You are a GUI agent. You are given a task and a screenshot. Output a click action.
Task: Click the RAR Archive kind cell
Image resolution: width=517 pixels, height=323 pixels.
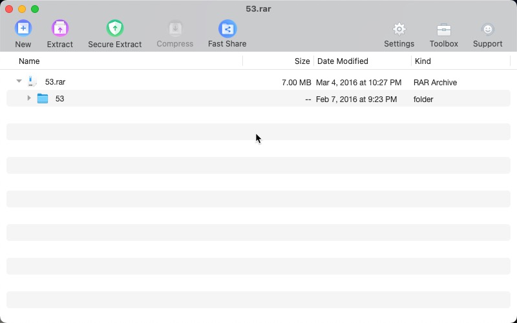[x=435, y=83]
